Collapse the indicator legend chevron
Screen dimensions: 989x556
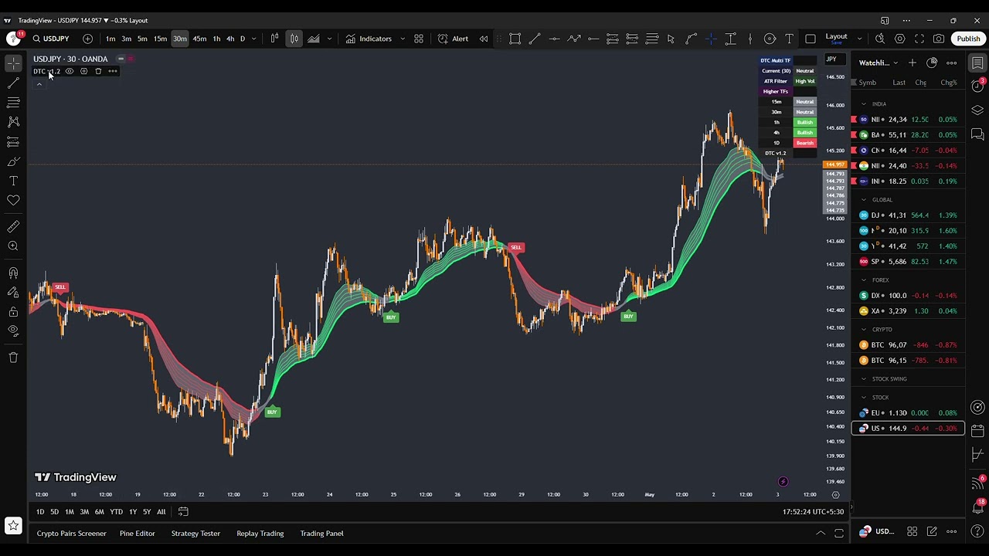click(39, 84)
